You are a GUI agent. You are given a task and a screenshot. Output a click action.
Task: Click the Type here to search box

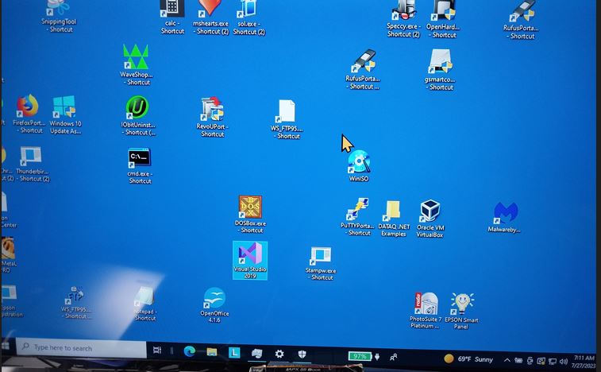click(81, 348)
